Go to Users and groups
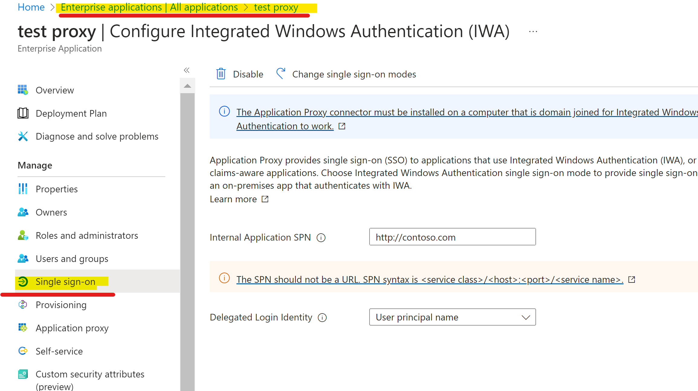Image resolution: width=698 pixels, height=391 pixels. tap(72, 259)
